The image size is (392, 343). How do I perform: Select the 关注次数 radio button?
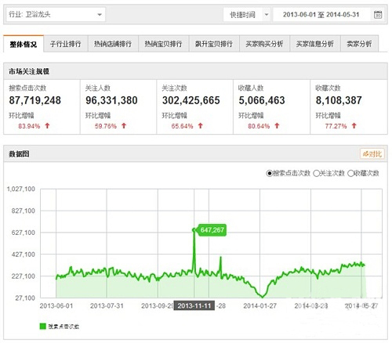[x=316, y=173]
